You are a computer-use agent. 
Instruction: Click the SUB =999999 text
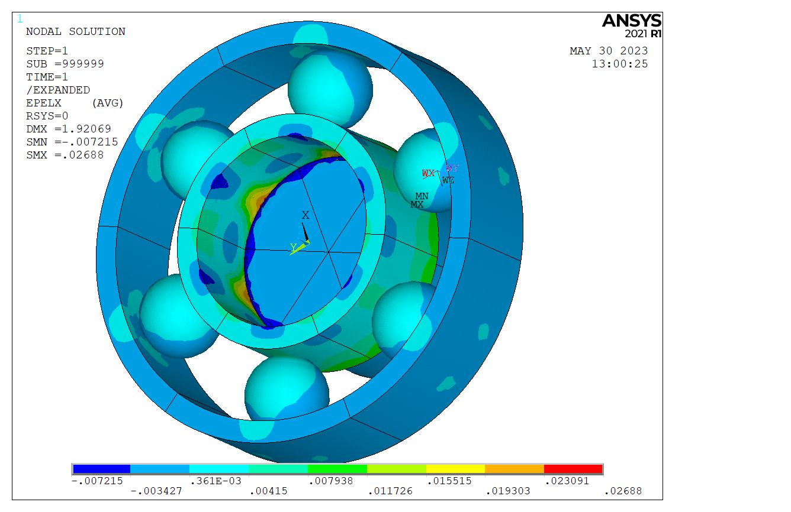(65, 64)
